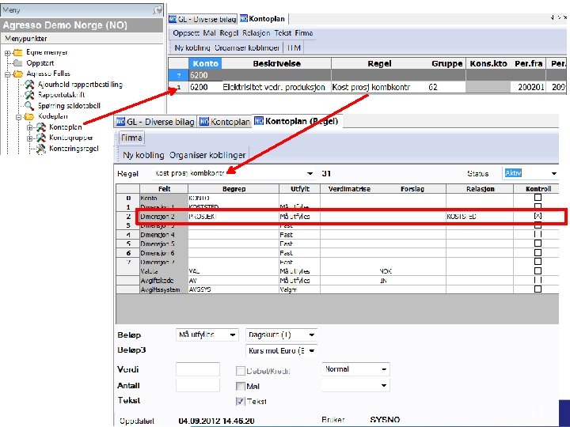This screenshot has width=570, height=427.
Task: Click the Egne menyer folder icon
Action: 18,53
